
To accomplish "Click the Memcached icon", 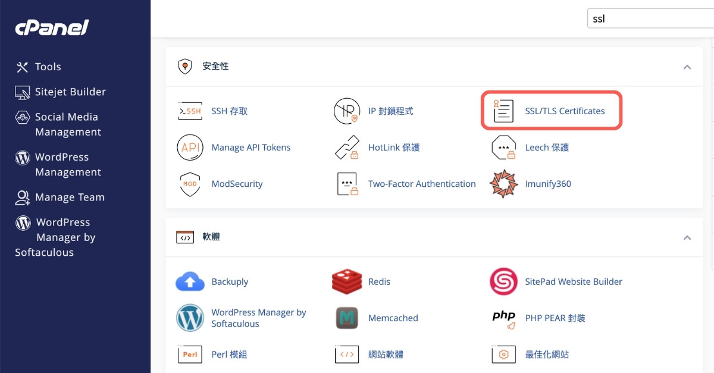I will [346, 318].
